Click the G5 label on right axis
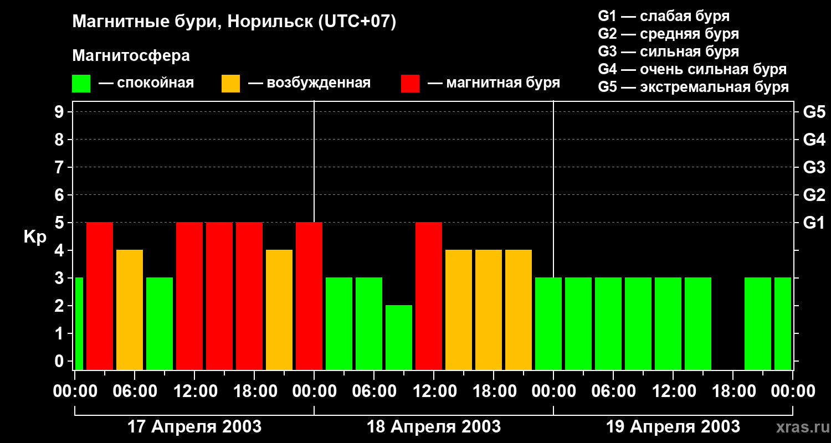 (x=814, y=112)
